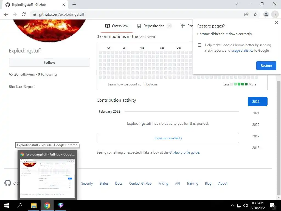Image resolution: width=281 pixels, height=211 pixels.
Task: Share this page icon in address bar
Action: click(246, 14)
